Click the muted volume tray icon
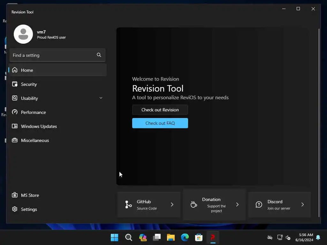 click(288, 237)
